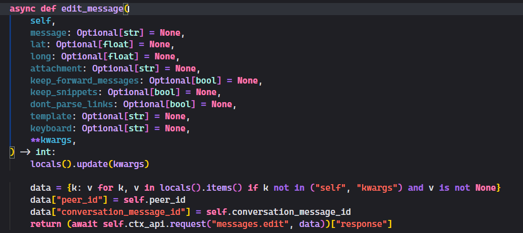Click the def keyword
This screenshot has height=233, width=523.
coord(48,9)
